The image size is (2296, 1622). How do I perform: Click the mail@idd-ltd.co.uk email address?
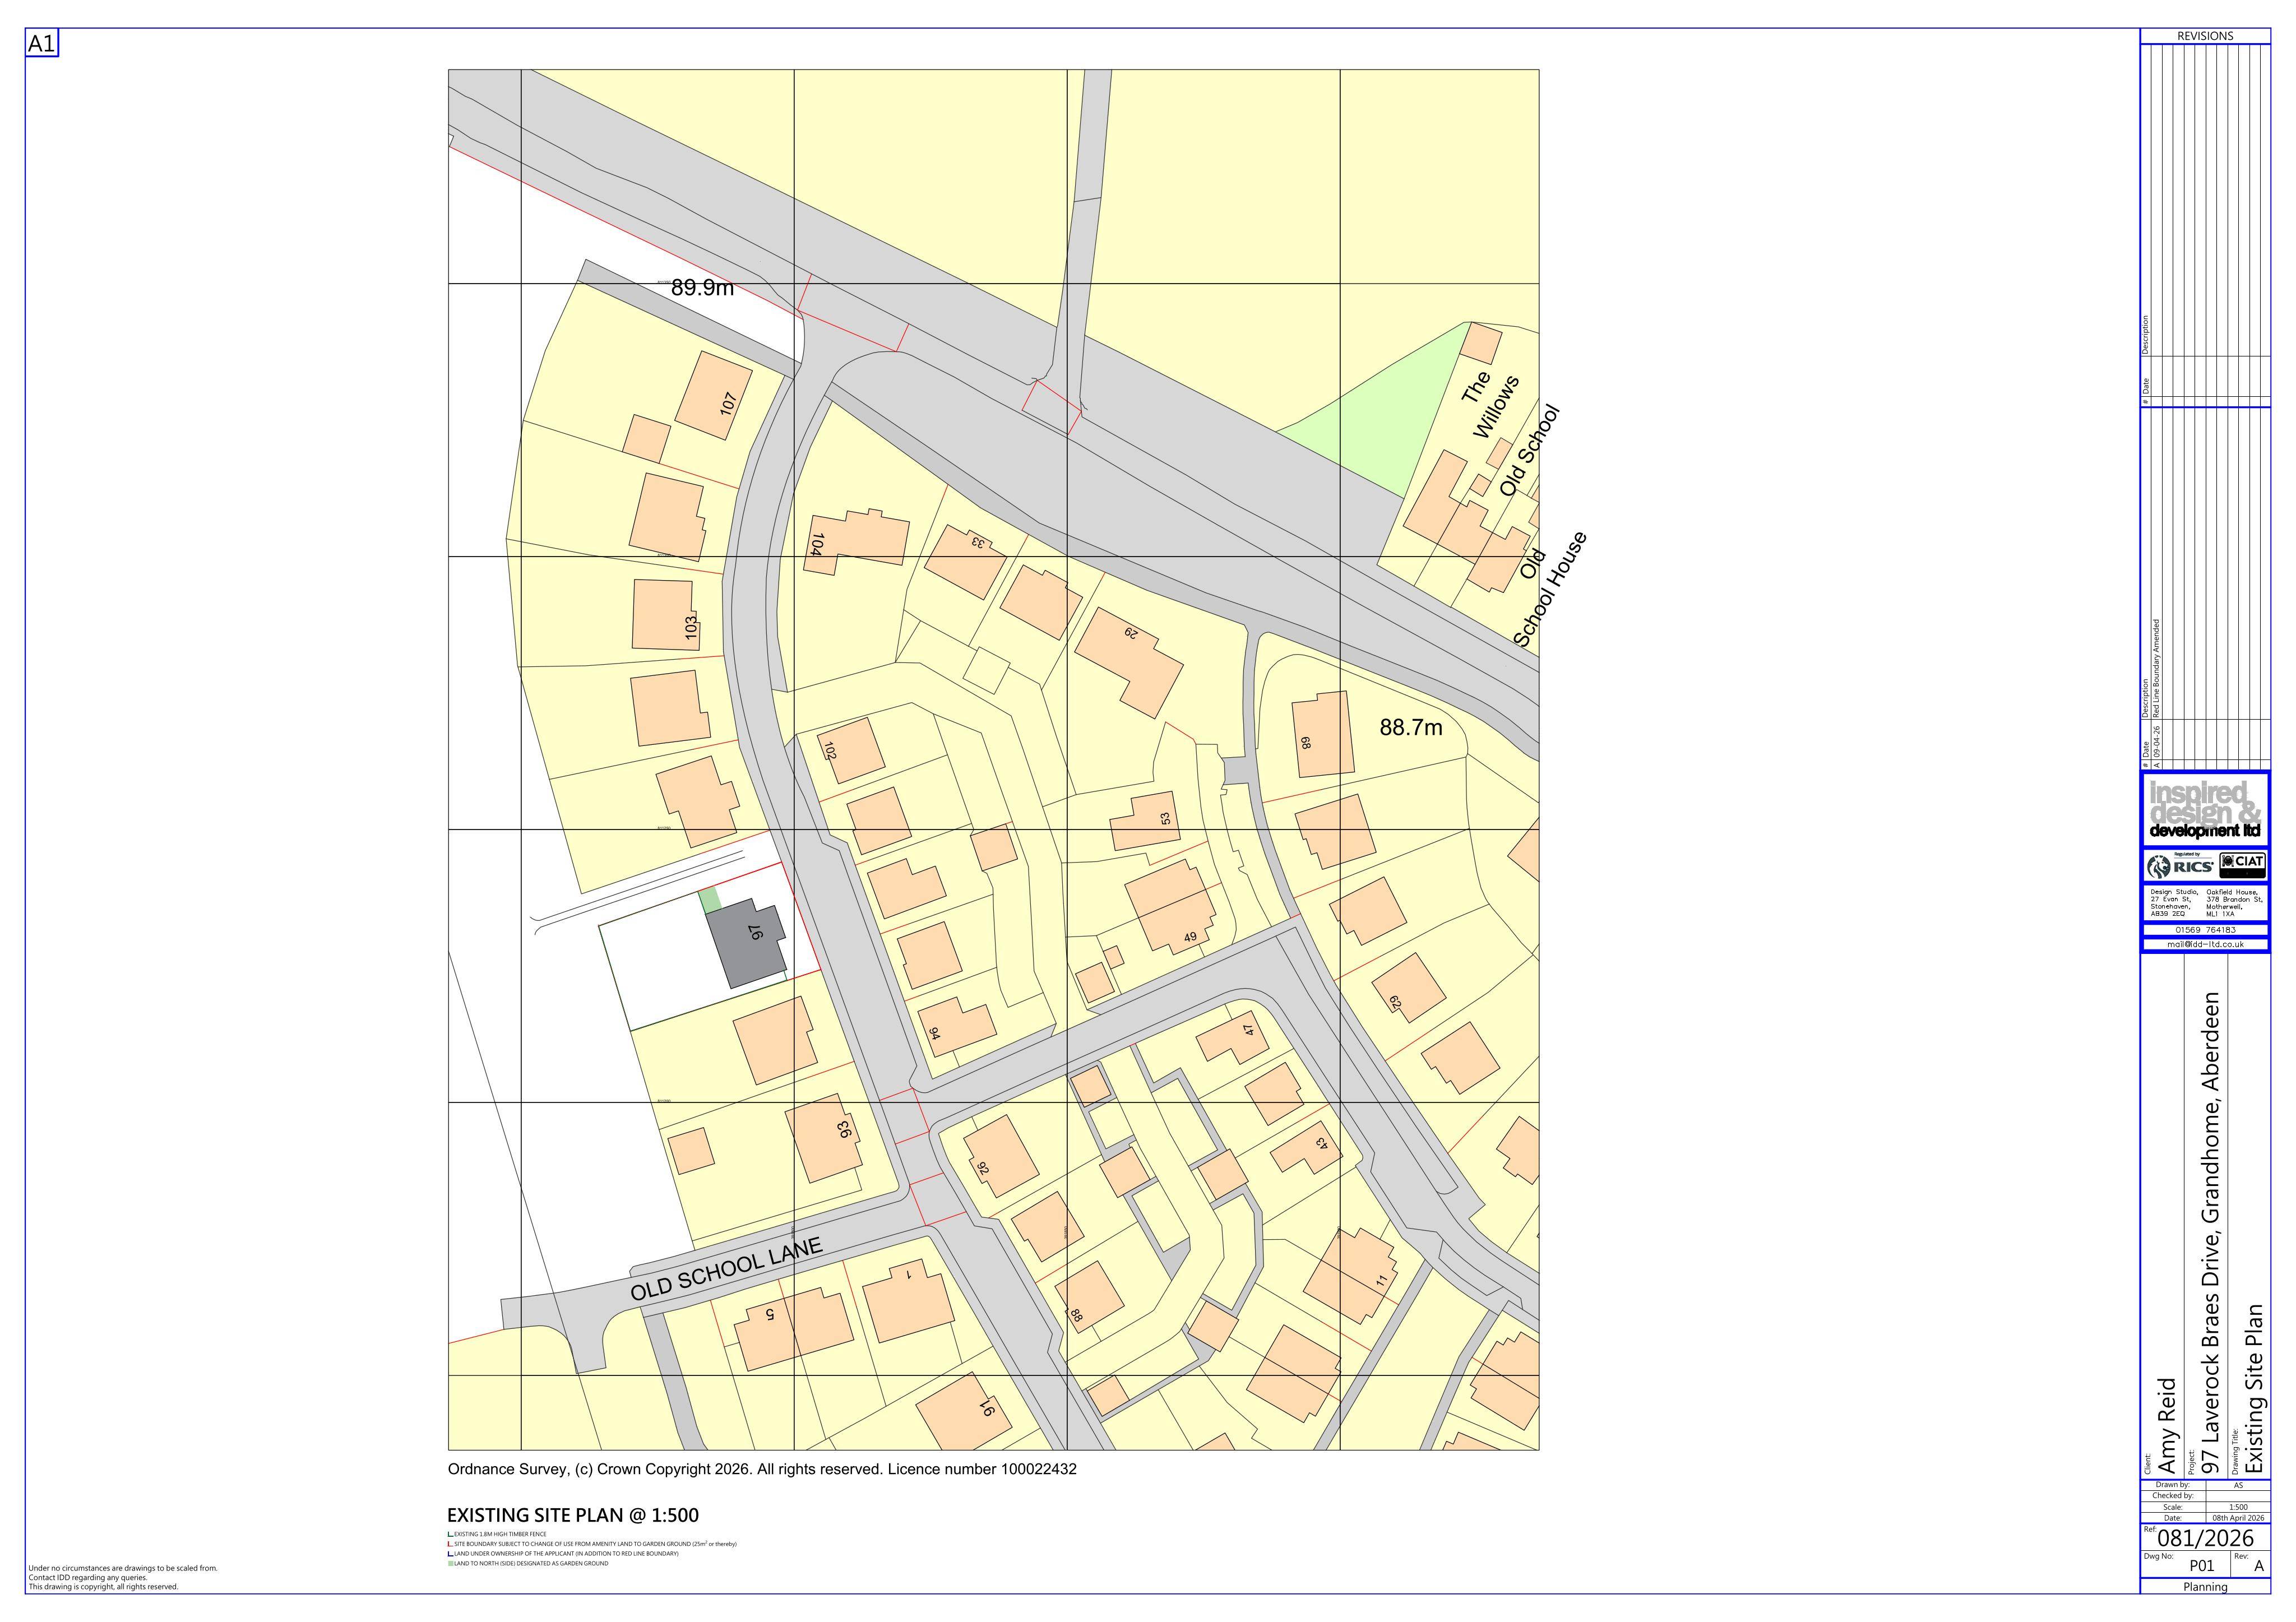[2205, 944]
